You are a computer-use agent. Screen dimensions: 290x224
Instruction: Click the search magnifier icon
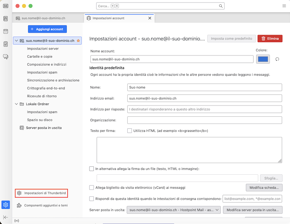pos(221,6)
